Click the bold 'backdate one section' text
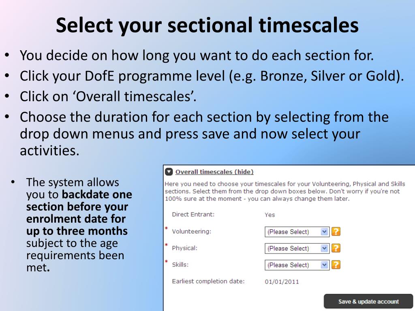The width and height of the screenshot is (415, 311). click(x=79, y=200)
